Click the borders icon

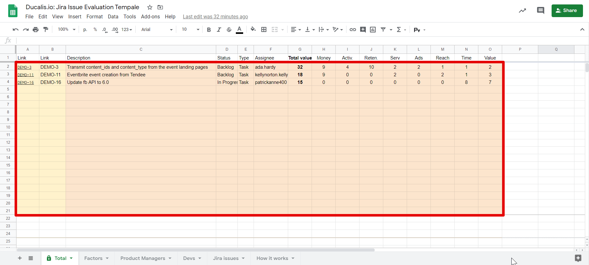[264, 29]
